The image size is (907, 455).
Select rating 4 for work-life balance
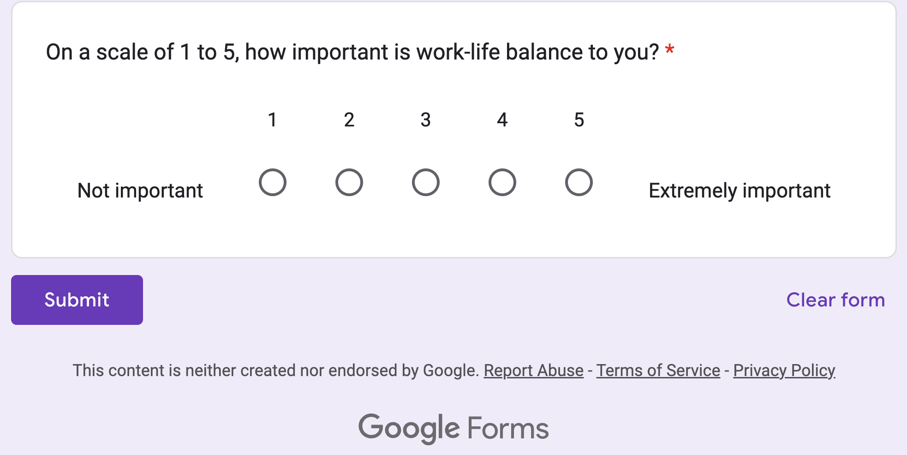[502, 182]
